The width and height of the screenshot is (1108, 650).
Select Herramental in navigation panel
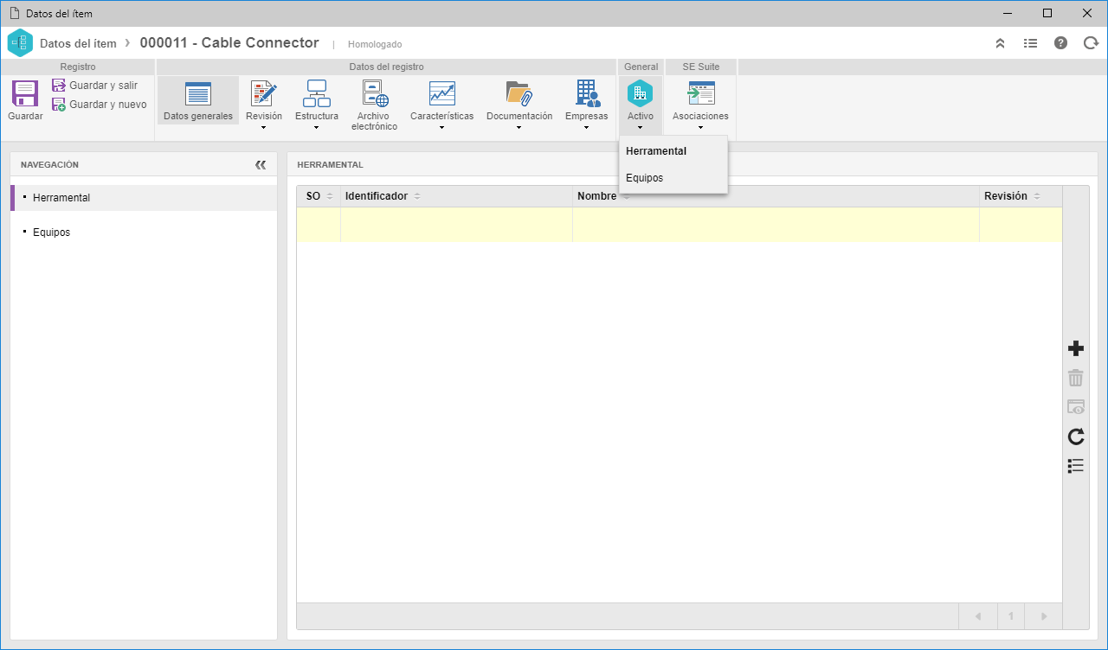[144, 198]
